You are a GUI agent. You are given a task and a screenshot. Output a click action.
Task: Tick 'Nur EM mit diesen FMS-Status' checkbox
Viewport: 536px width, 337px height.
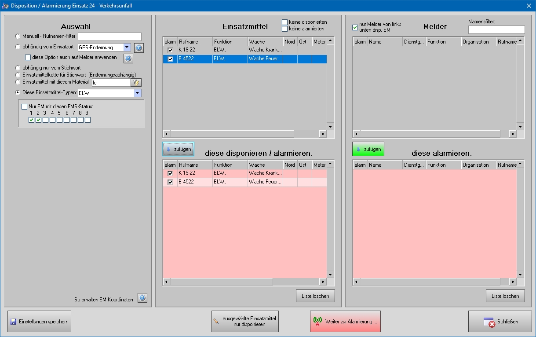[25, 106]
